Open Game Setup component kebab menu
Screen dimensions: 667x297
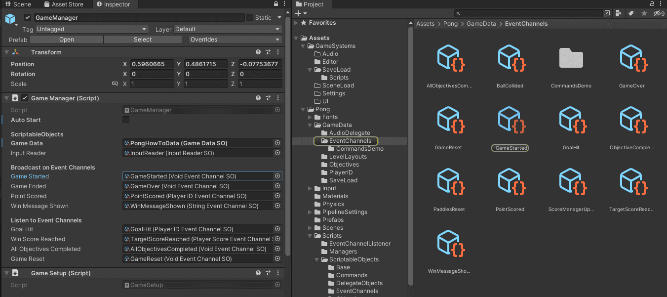pos(278,273)
